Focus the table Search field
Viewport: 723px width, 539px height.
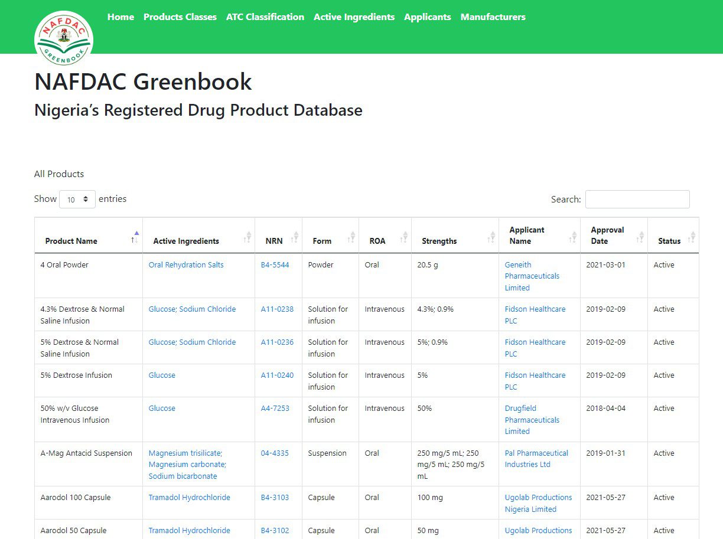click(x=637, y=199)
